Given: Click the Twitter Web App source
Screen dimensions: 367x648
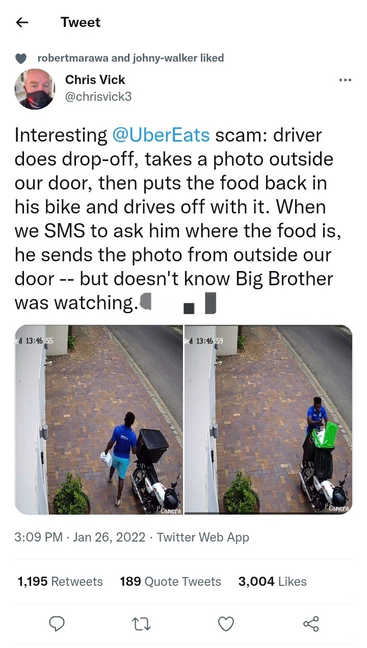Looking at the screenshot, I should click(203, 537).
